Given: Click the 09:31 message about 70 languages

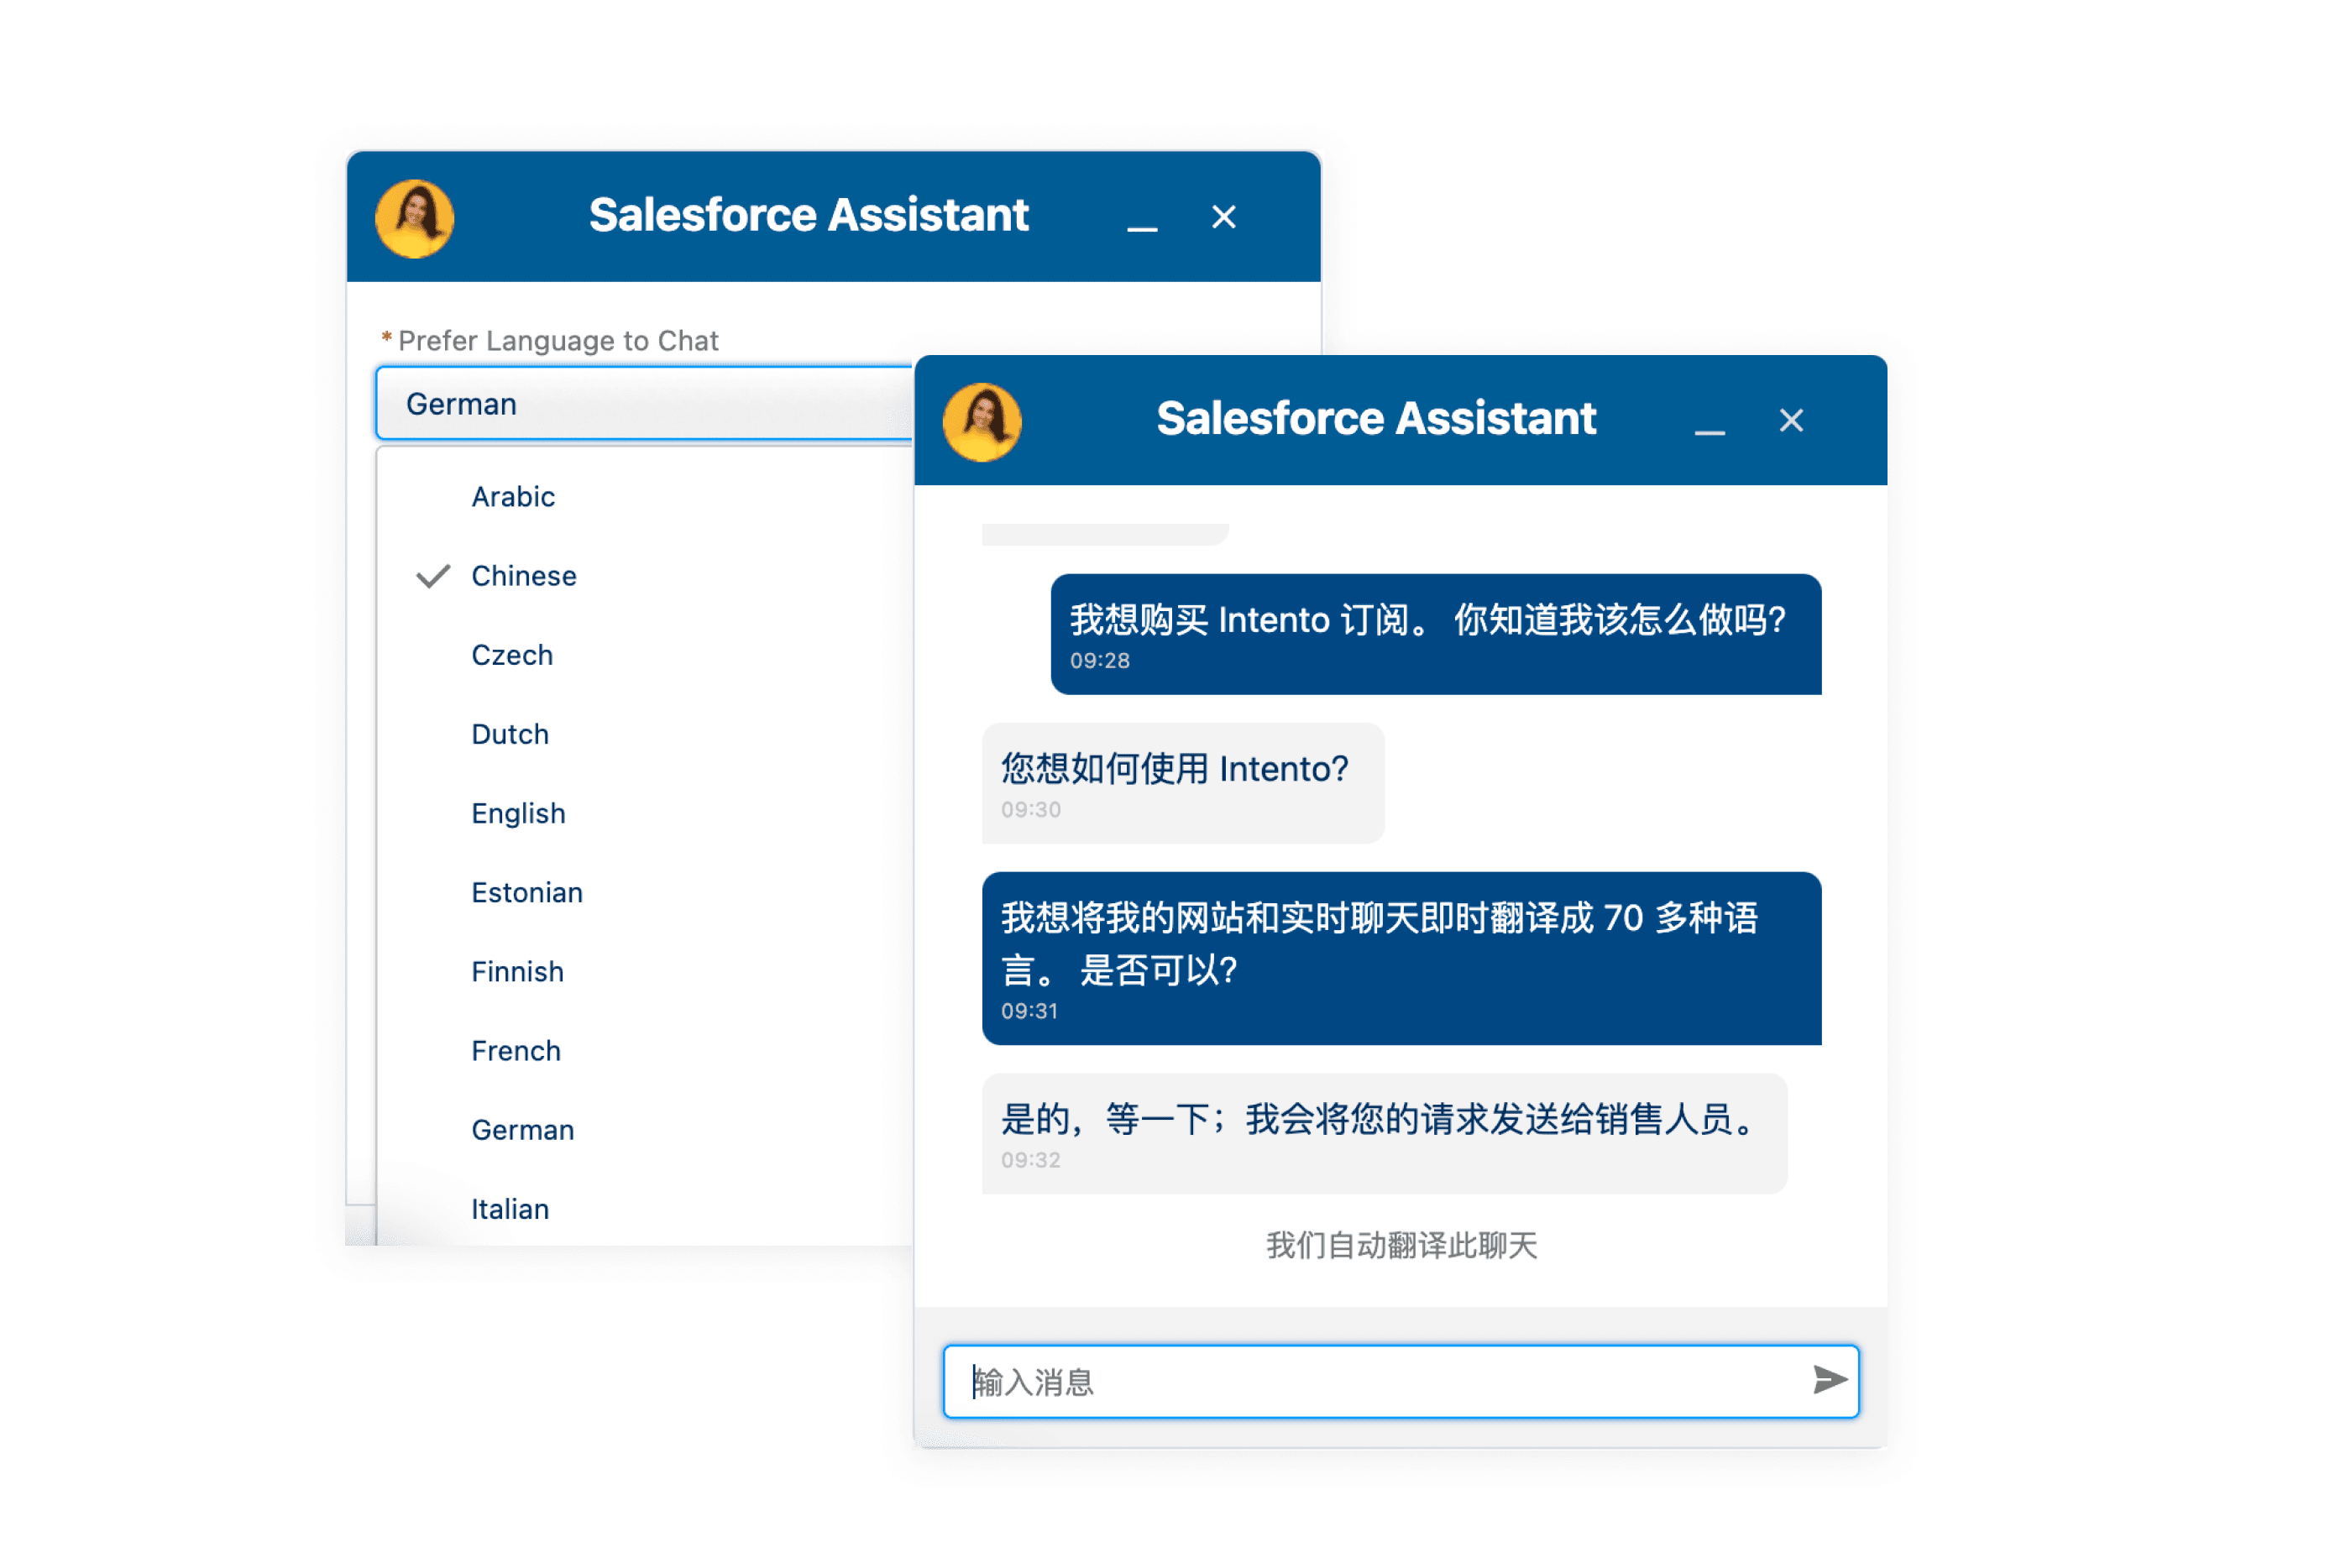Looking at the screenshot, I should coord(1401,958).
